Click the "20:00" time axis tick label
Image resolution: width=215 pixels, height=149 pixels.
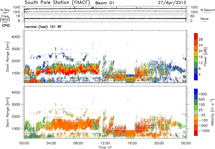(159, 143)
